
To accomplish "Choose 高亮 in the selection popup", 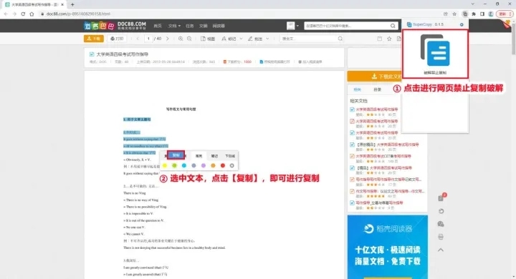I will 199,156.
